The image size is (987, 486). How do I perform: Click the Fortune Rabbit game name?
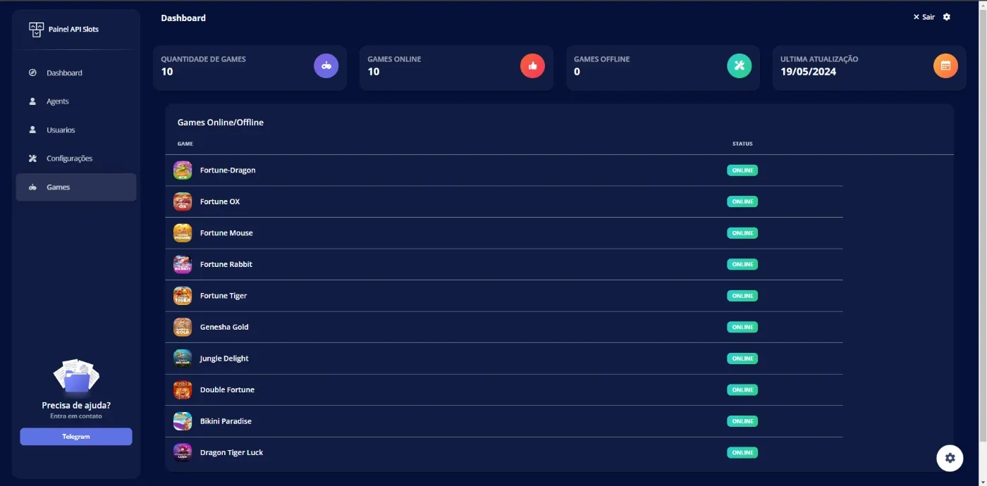pyautogui.click(x=226, y=264)
